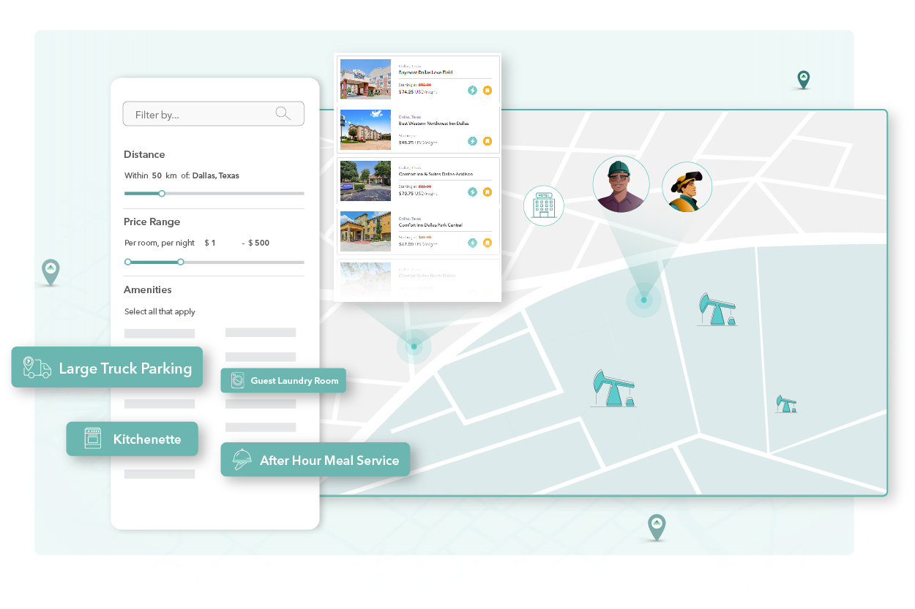Open the cowboy avatar profile
The height and width of the screenshot is (609, 915).
(687, 186)
